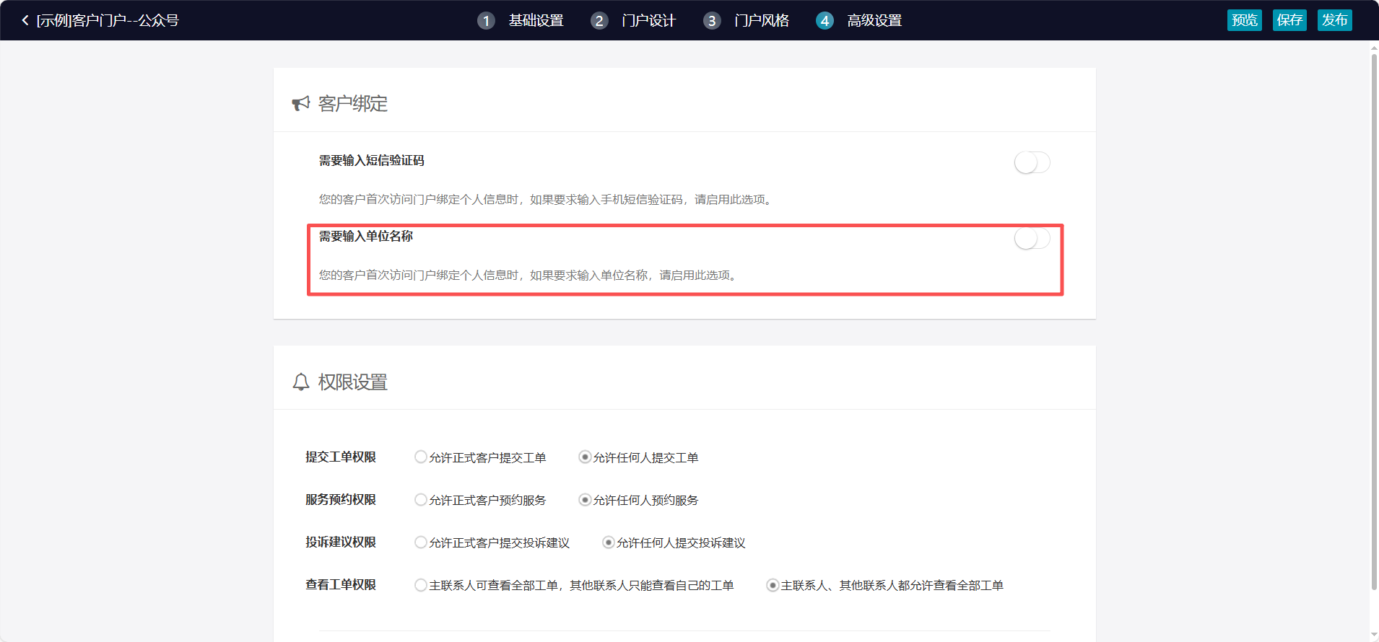Select 允许正式客户提交投诉建议 option
The image size is (1379, 642).
tap(421, 542)
